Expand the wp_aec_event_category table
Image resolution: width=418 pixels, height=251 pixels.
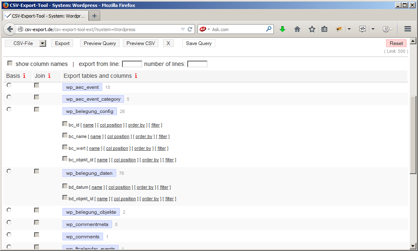pyautogui.click(x=93, y=99)
